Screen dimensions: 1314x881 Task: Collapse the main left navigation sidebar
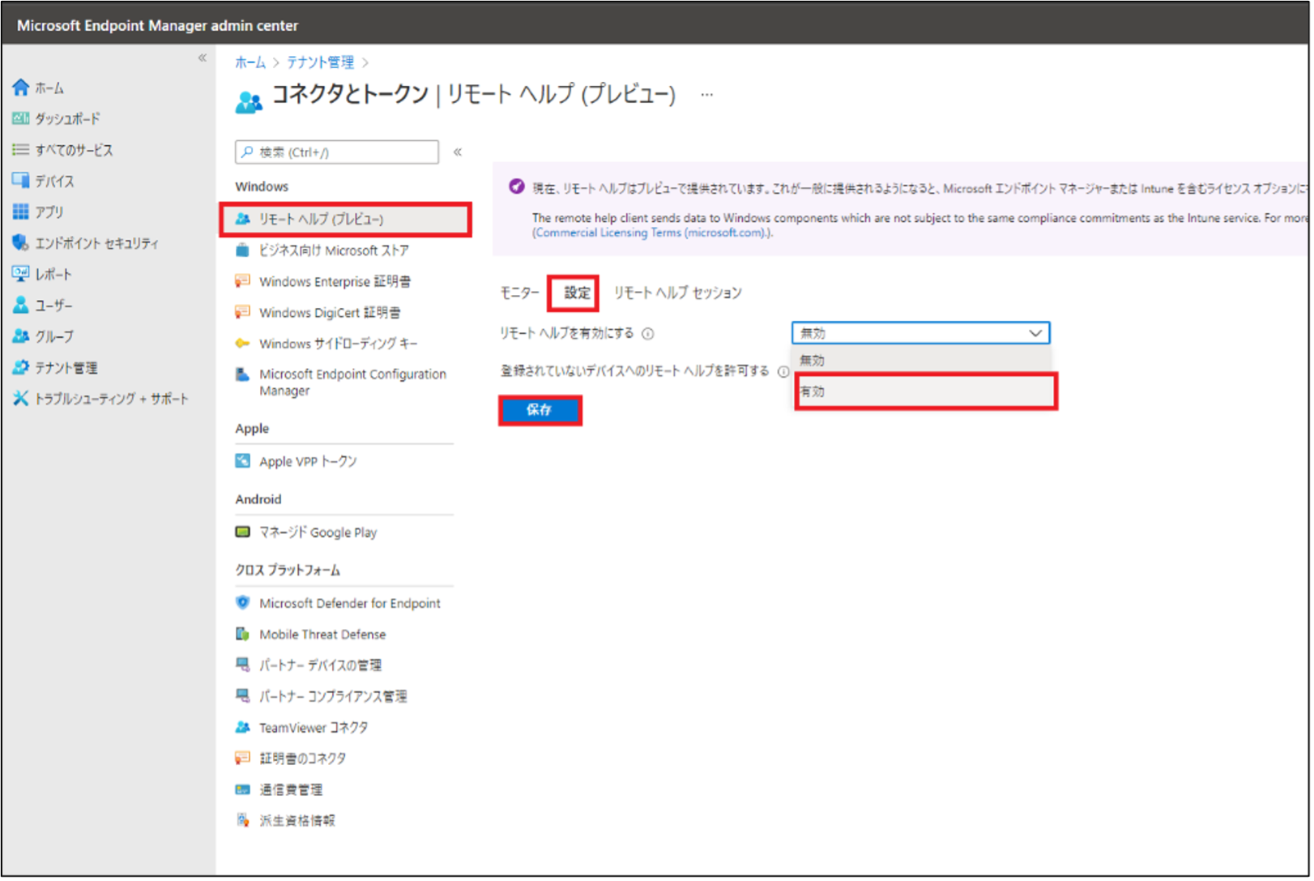tap(203, 58)
